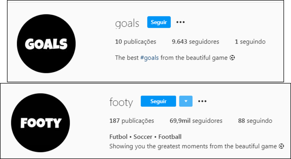This screenshot has height=159, width=291.
Task: Click the soccer ball emoji in goals bio
Action: click(x=232, y=58)
